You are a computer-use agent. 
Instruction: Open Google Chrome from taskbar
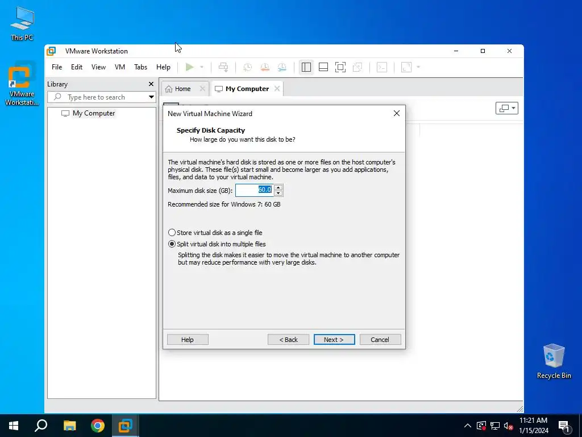coord(98,426)
